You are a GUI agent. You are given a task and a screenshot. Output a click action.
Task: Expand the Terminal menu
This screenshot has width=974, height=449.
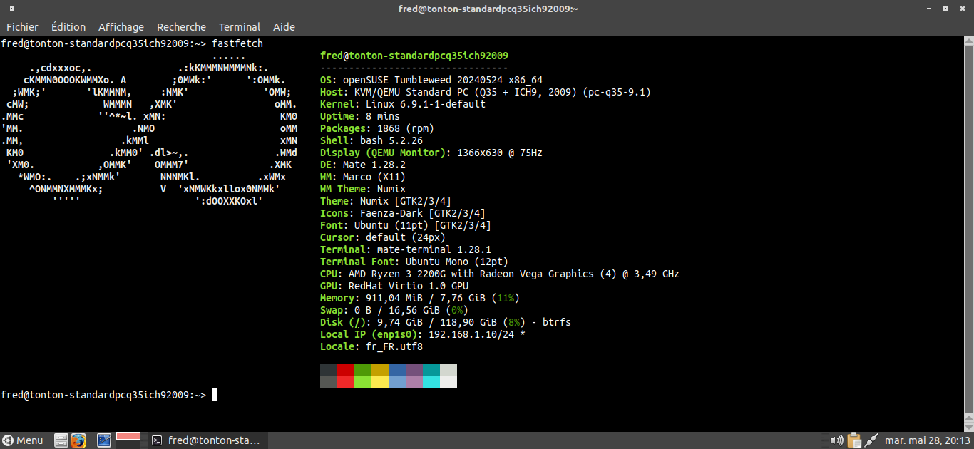coord(240,27)
